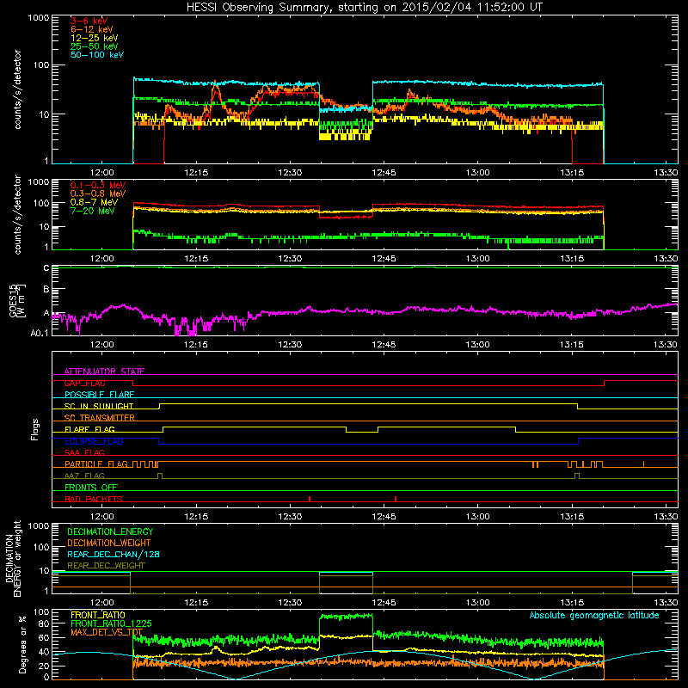Pick the "SAA_FLAG" flag label
688x688 pixels.
(84, 452)
